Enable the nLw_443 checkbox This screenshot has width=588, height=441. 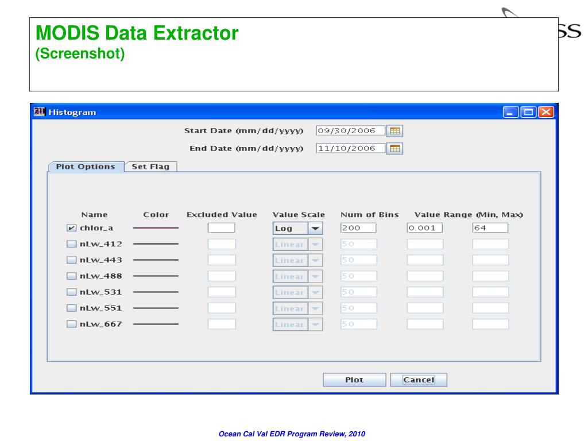coord(71,260)
